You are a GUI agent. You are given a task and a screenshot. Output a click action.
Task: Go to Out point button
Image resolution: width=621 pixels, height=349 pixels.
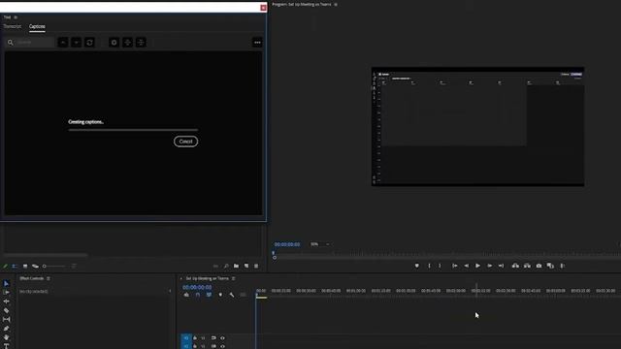[501, 266]
